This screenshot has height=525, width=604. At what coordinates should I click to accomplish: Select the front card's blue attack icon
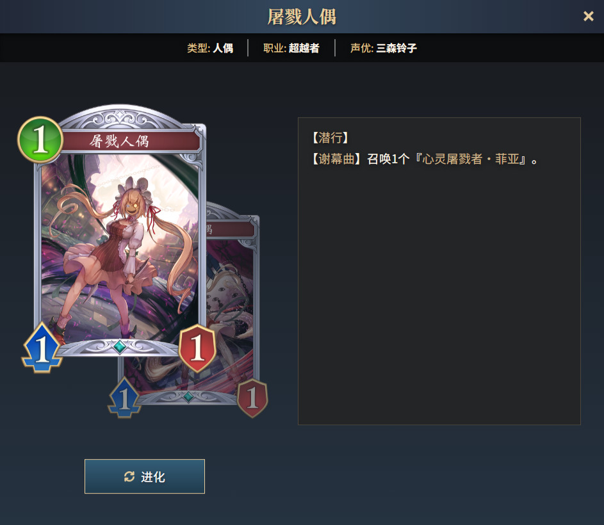coord(42,348)
